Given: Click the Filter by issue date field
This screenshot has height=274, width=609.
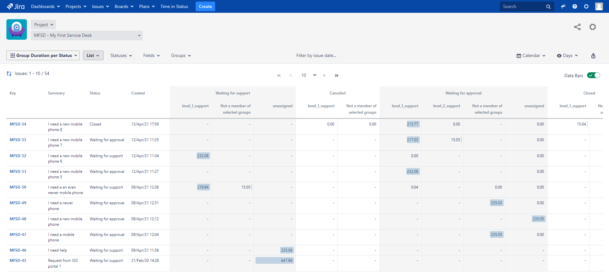Looking at the screenshot, I should 316,56.
